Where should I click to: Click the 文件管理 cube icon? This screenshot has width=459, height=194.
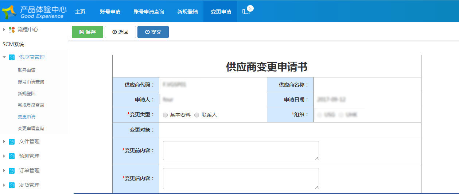(12, 142)
